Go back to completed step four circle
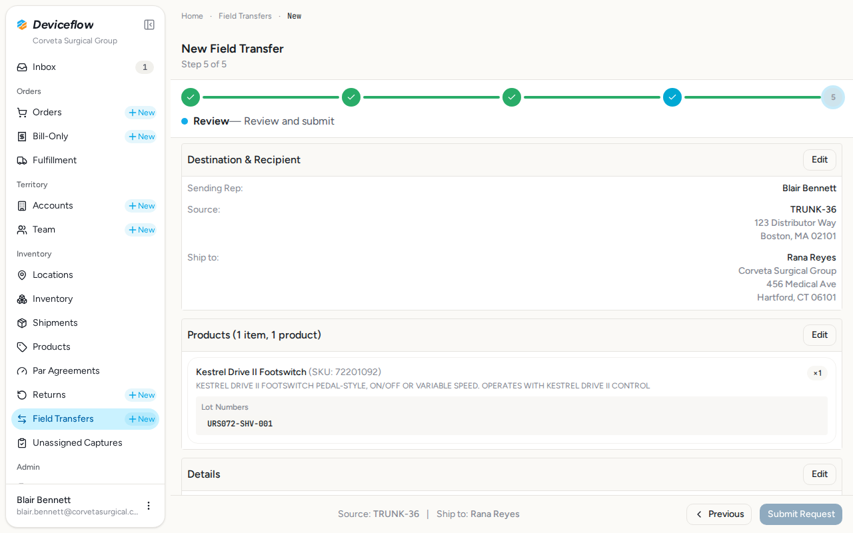 [672, 97]
